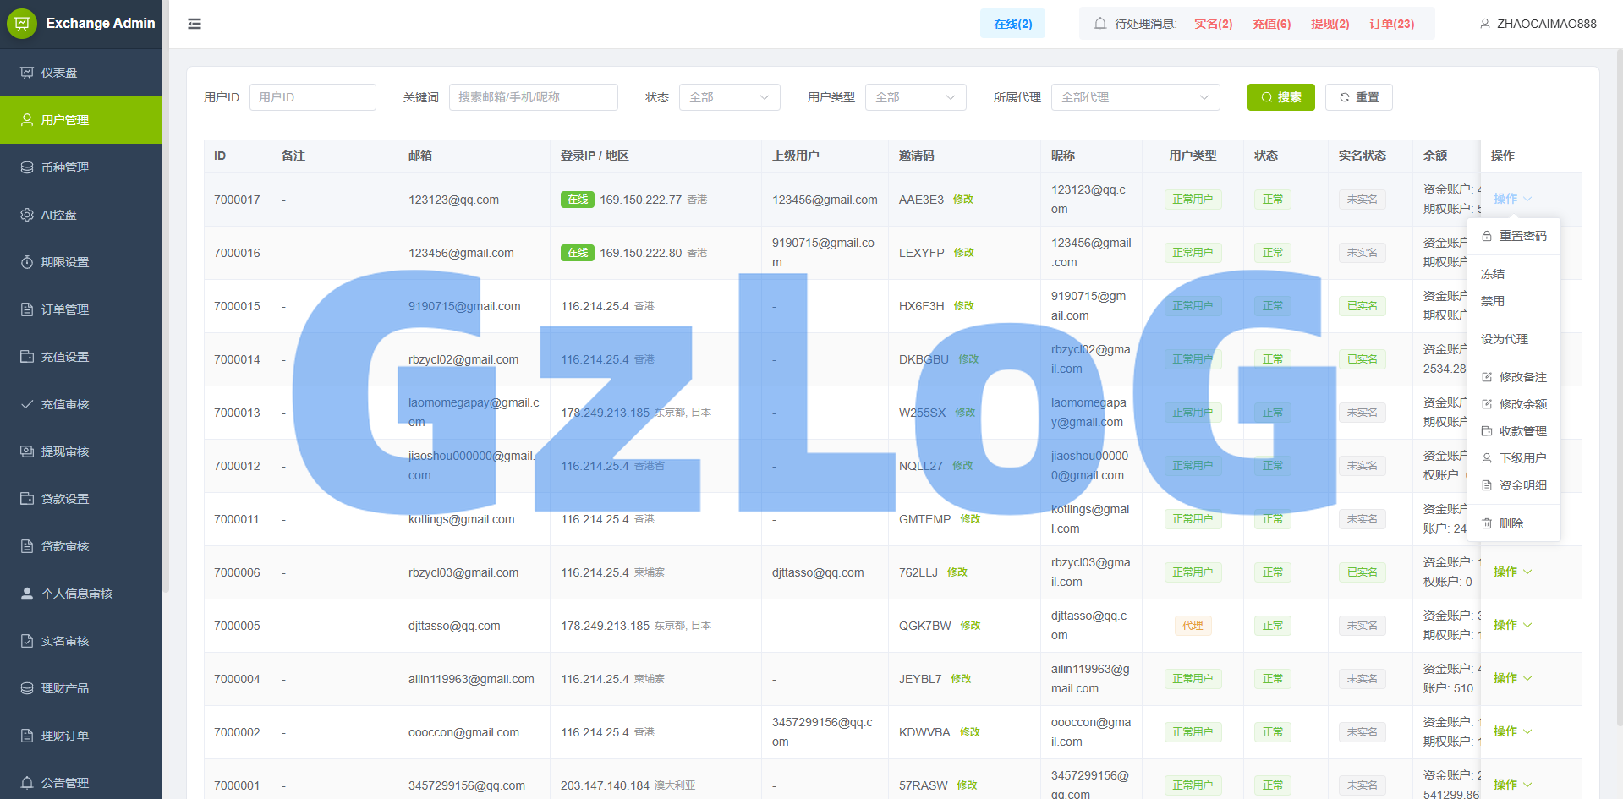1623x799 pixels.
Task: Click IP cell 203.147.140.184
Action: click(x=605, y=785)
